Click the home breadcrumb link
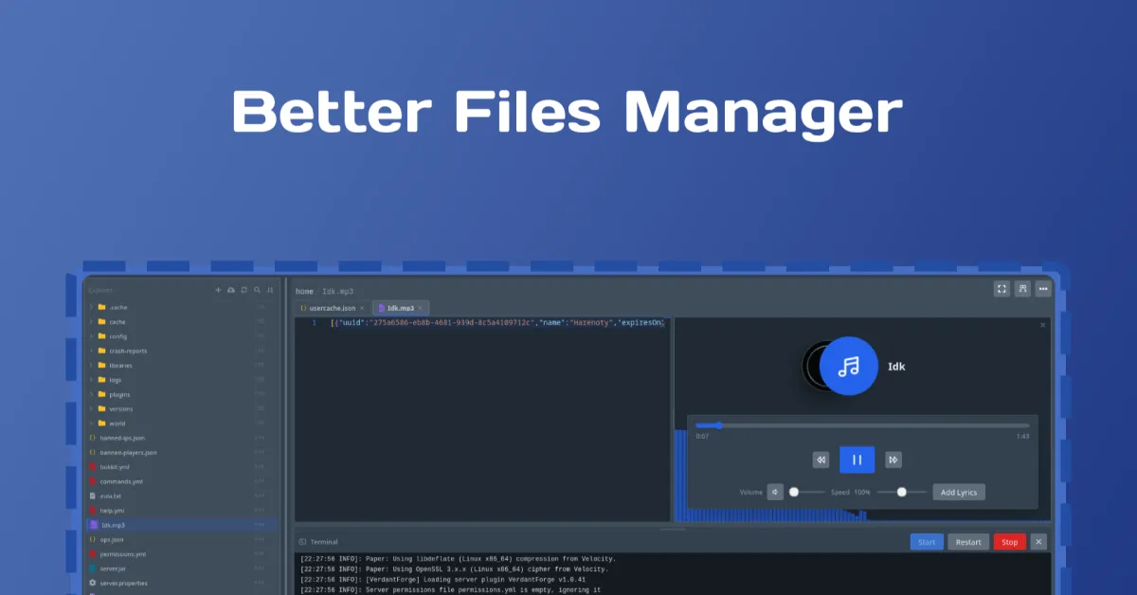The width and height of the screenshot is (1137, 595). (304, 291)
